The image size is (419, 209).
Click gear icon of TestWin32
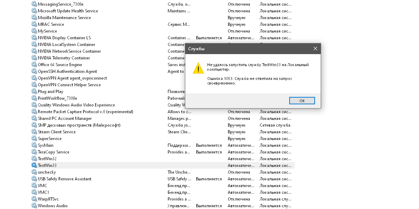[x=34, y=158]
